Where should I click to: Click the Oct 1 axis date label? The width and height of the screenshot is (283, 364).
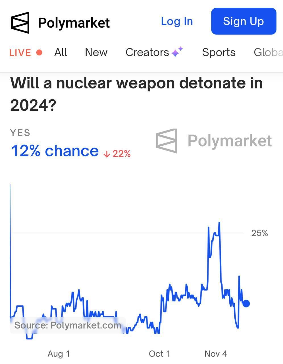(159, 354)
